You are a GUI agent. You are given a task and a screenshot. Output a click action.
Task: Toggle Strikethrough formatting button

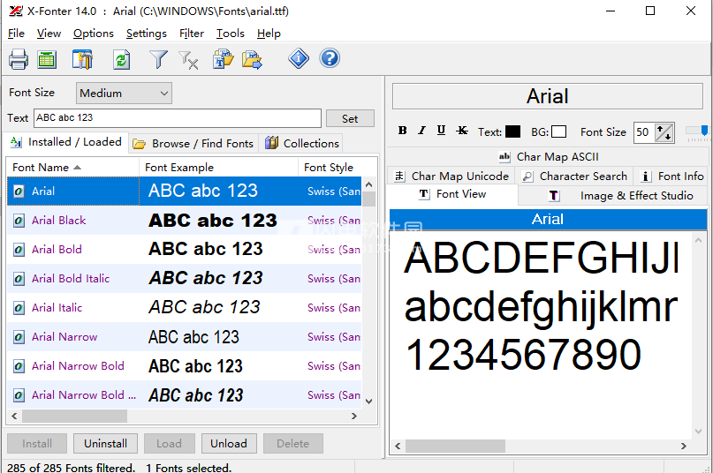tap(462, 131)
